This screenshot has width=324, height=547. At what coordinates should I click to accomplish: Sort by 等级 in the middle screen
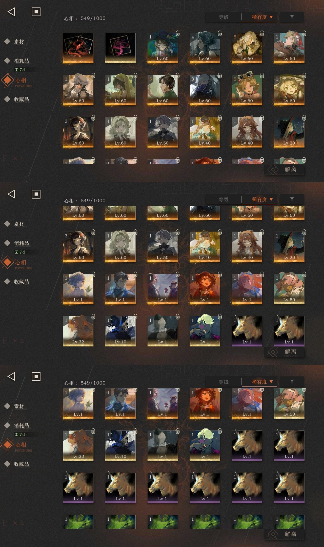point(224,200)
